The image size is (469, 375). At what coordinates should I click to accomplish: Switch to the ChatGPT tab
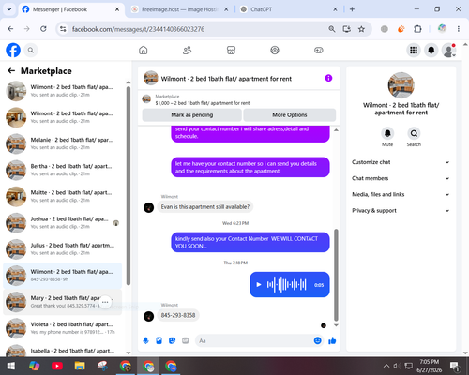coord(288,9)
